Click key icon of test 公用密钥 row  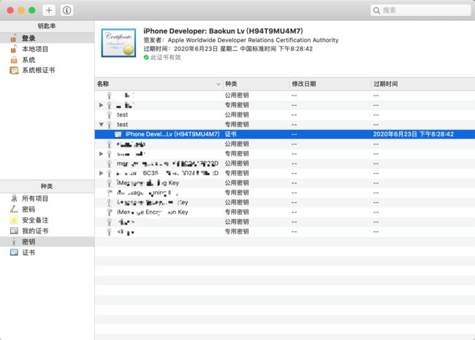(110, 115)
